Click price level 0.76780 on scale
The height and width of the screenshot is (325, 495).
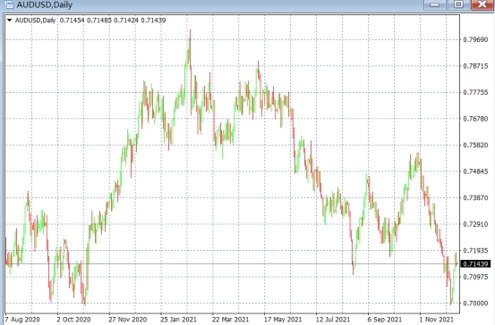click(x=475, y=119)
